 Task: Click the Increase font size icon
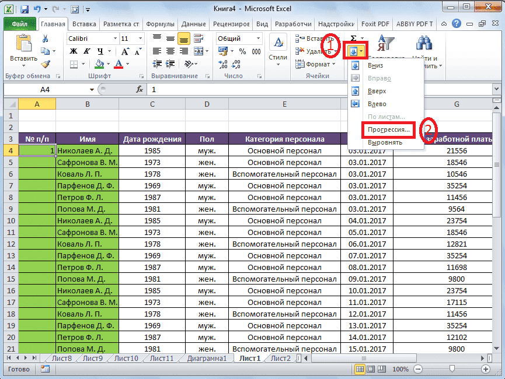[125, 50]
